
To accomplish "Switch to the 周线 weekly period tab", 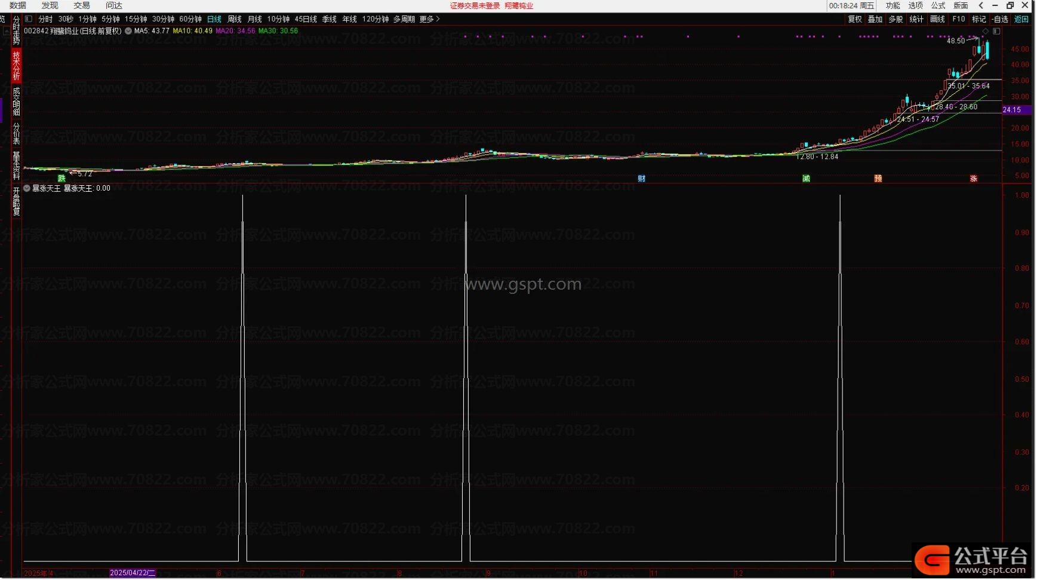I will click(235, 19).
